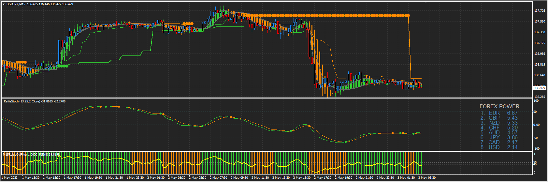Click the stochastic scale value 100
Viewport: 548px width, 182px height.
[x=536, y=101]
